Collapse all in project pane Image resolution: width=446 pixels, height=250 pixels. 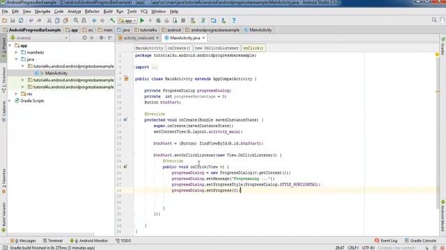tap(91, 37)
